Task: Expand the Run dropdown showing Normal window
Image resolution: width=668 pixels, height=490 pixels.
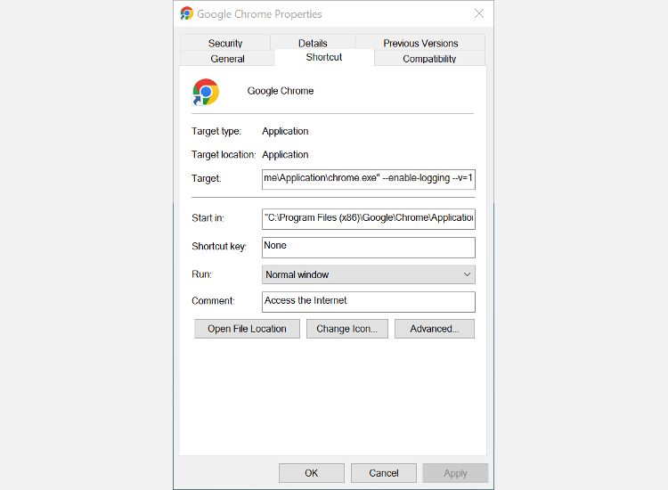Action: [369, 274]
